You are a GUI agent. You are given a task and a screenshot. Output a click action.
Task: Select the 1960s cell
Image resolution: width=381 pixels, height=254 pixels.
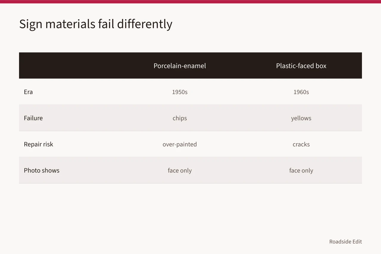(301, 92)
